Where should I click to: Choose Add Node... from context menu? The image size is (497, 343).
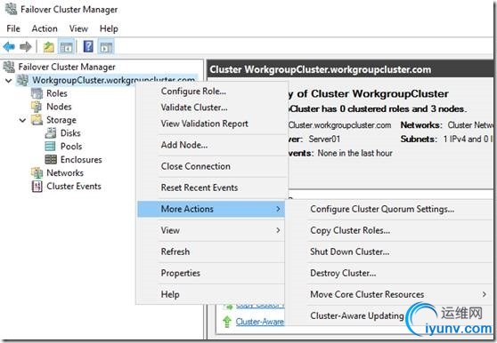tap(211, 145)
